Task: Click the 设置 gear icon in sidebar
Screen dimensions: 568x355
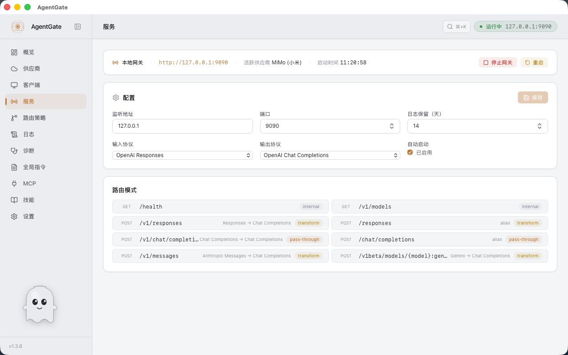Action: point(14,217)
